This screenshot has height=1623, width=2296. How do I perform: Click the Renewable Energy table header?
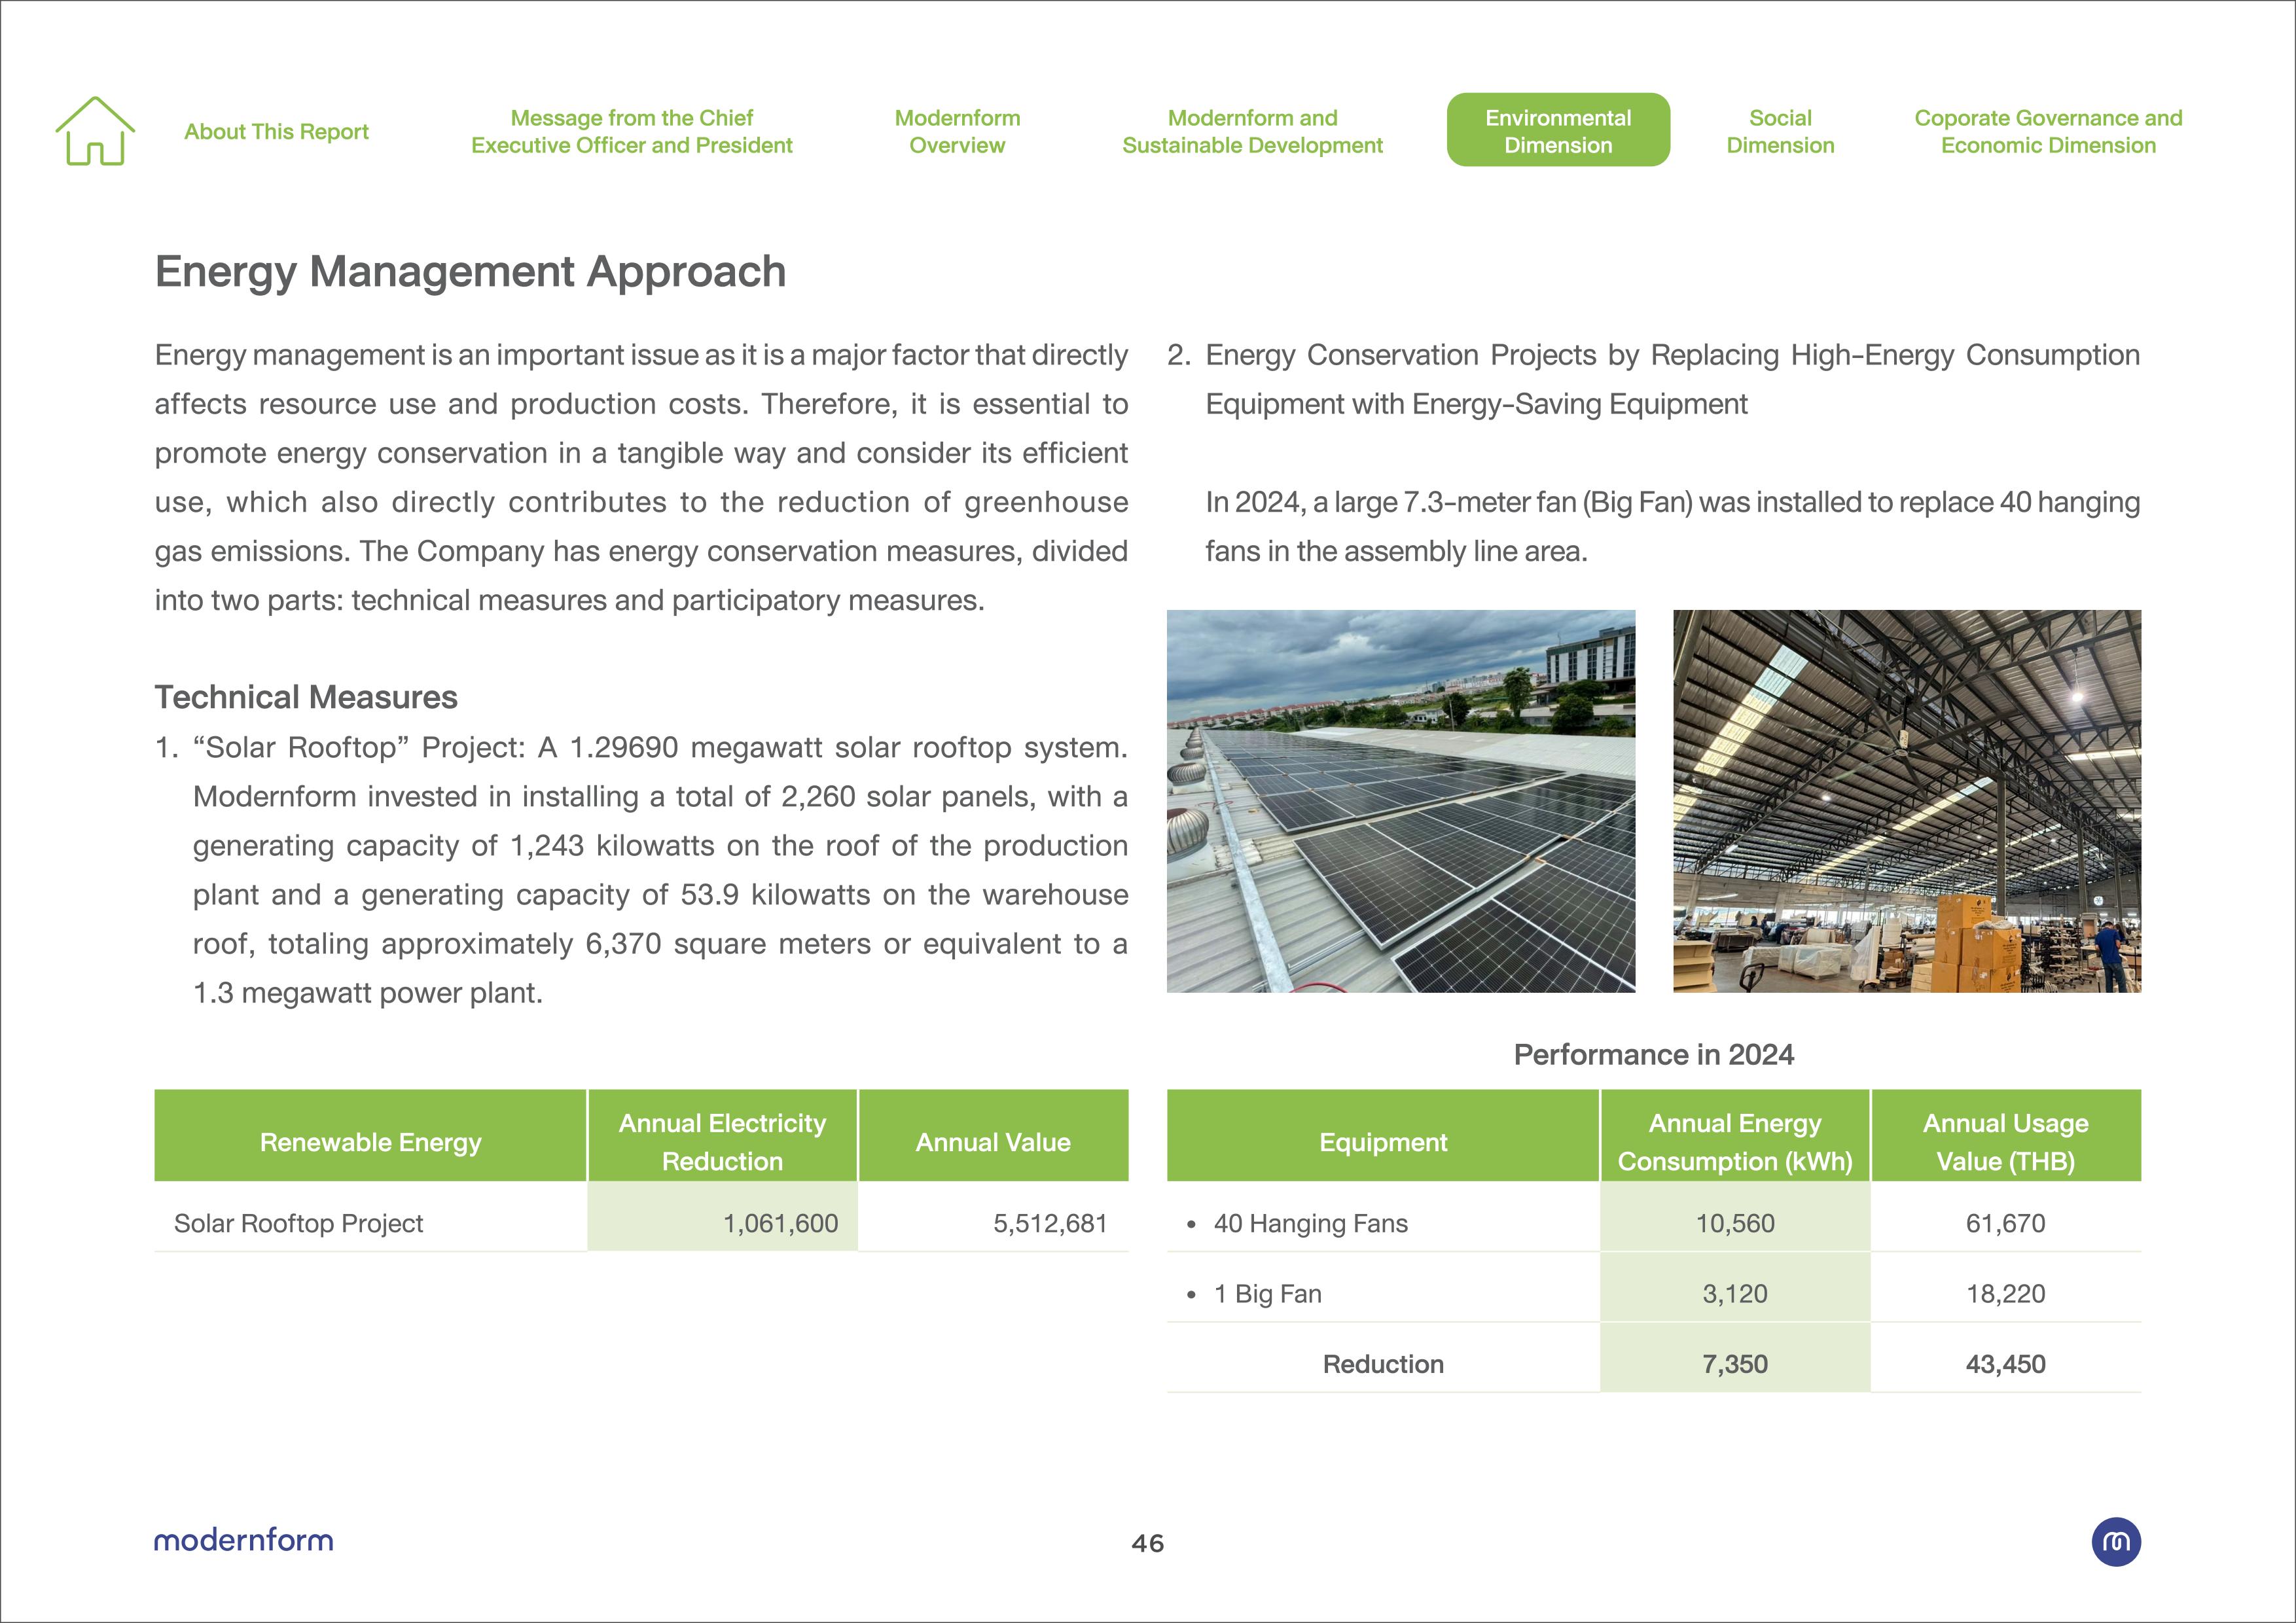click(370, 1142)
